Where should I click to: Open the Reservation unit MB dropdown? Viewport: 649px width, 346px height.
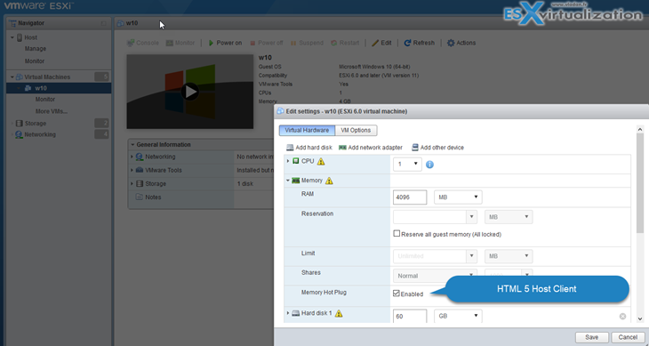point(509,217)
